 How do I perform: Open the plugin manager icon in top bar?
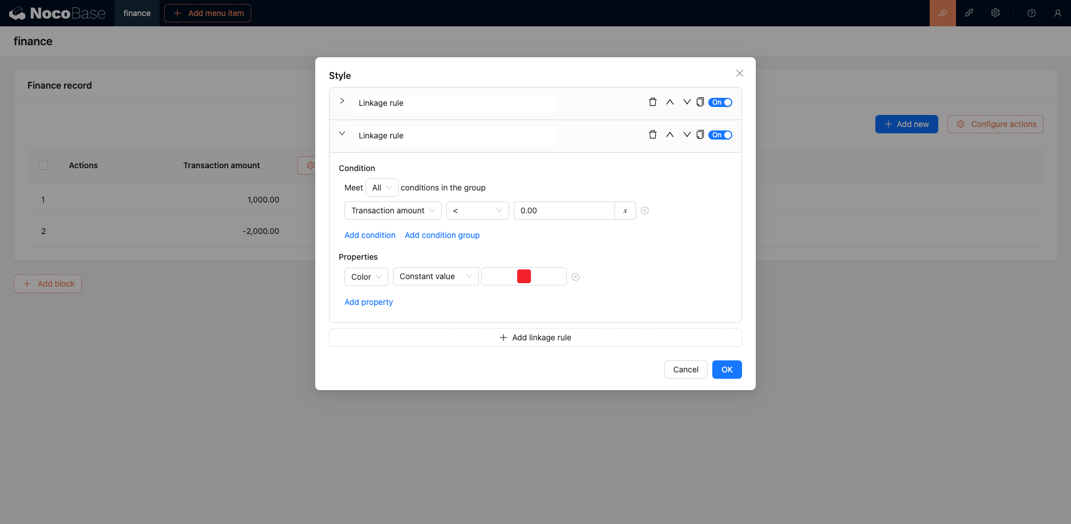click(x=969, y=13)
